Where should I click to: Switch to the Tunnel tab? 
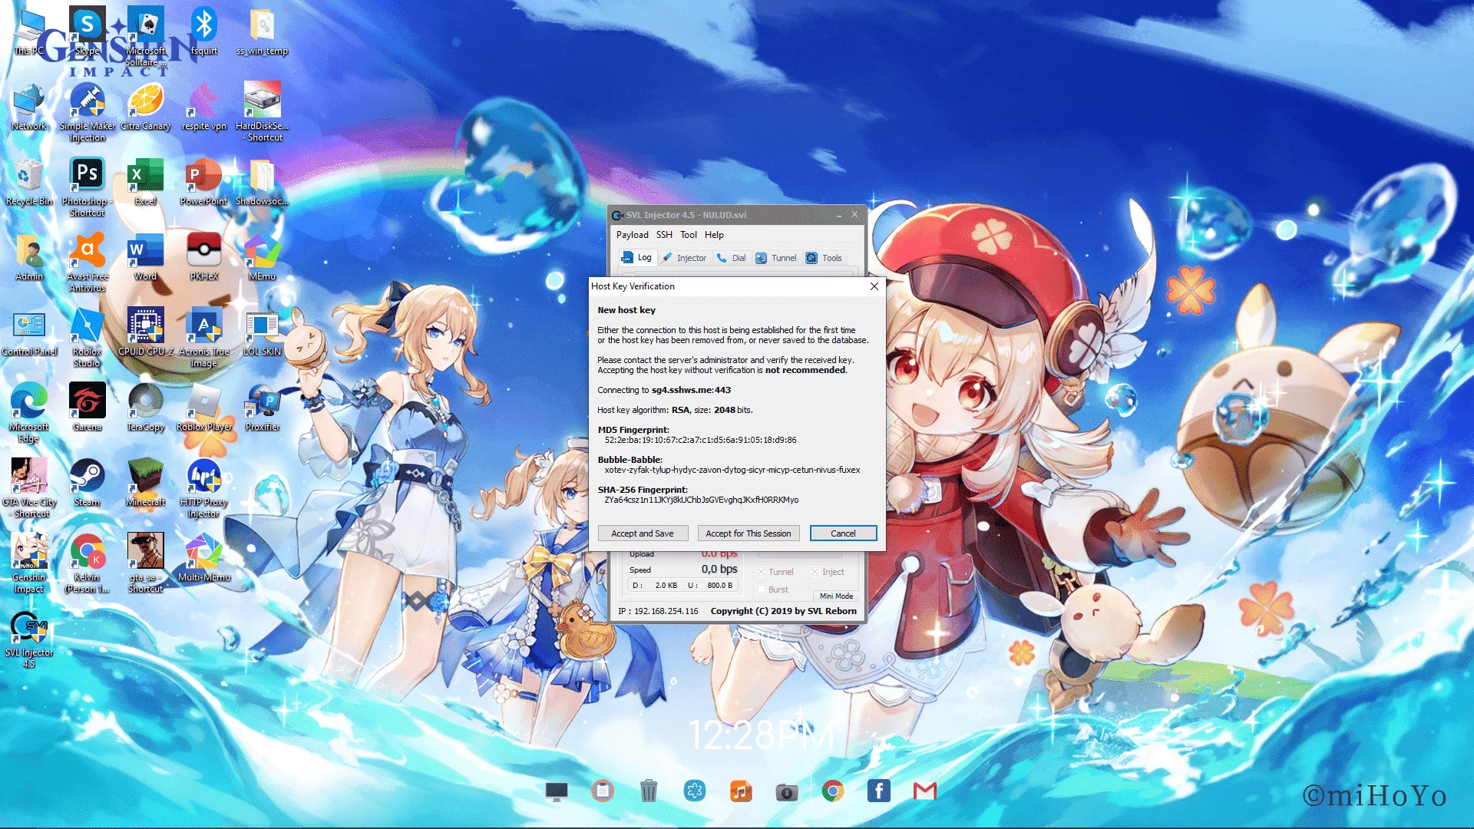775,258
